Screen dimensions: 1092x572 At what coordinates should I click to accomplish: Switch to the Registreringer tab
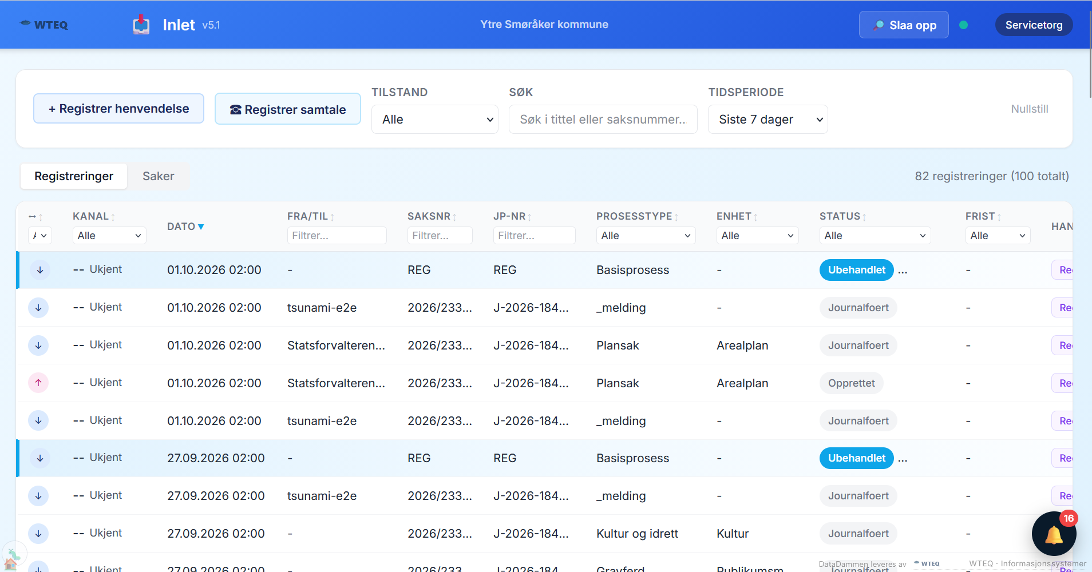(x=74, y=176)
